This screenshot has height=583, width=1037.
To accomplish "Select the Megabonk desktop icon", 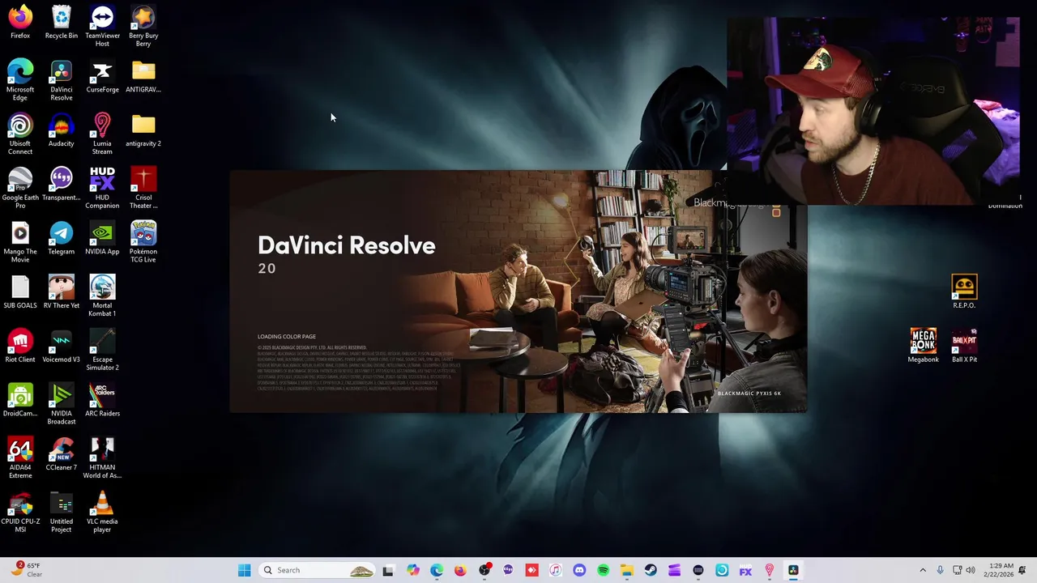I will [x=923, y=347].
